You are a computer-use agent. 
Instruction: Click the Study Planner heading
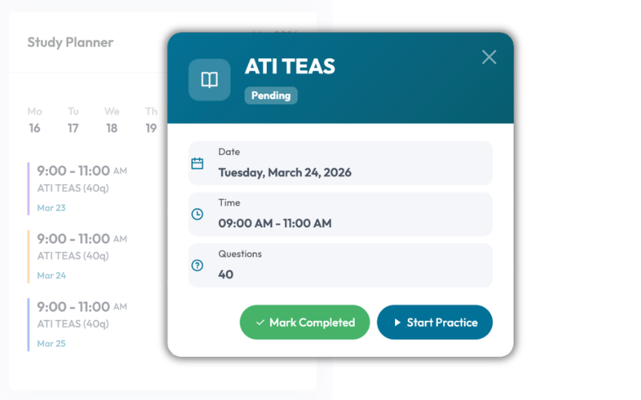pos(71,42)
